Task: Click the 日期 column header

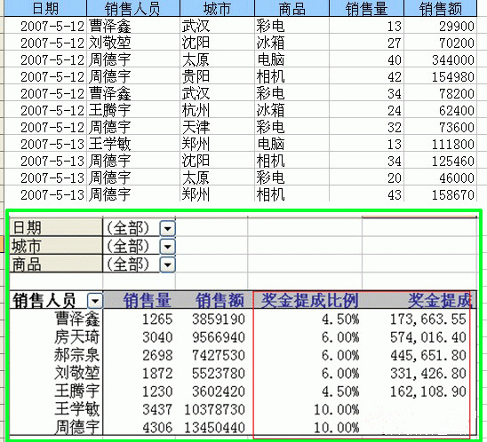Action: click(x=45, y=8)
